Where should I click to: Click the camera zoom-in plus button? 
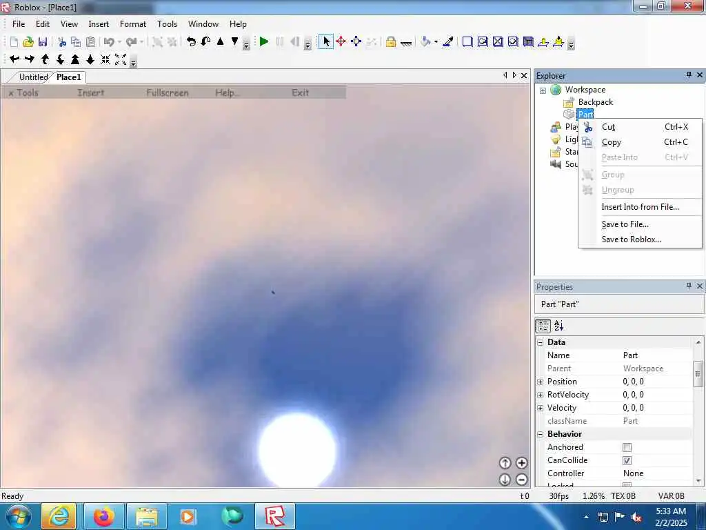pos(521,463)
